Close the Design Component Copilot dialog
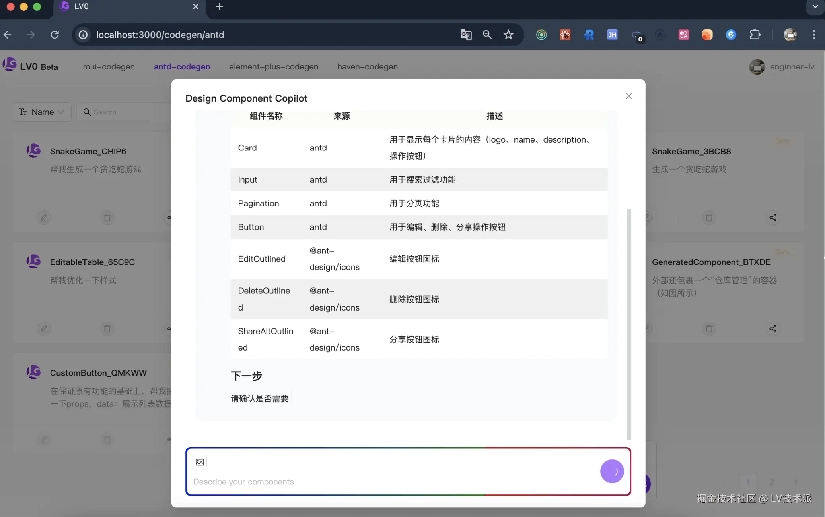 [628, 96]
